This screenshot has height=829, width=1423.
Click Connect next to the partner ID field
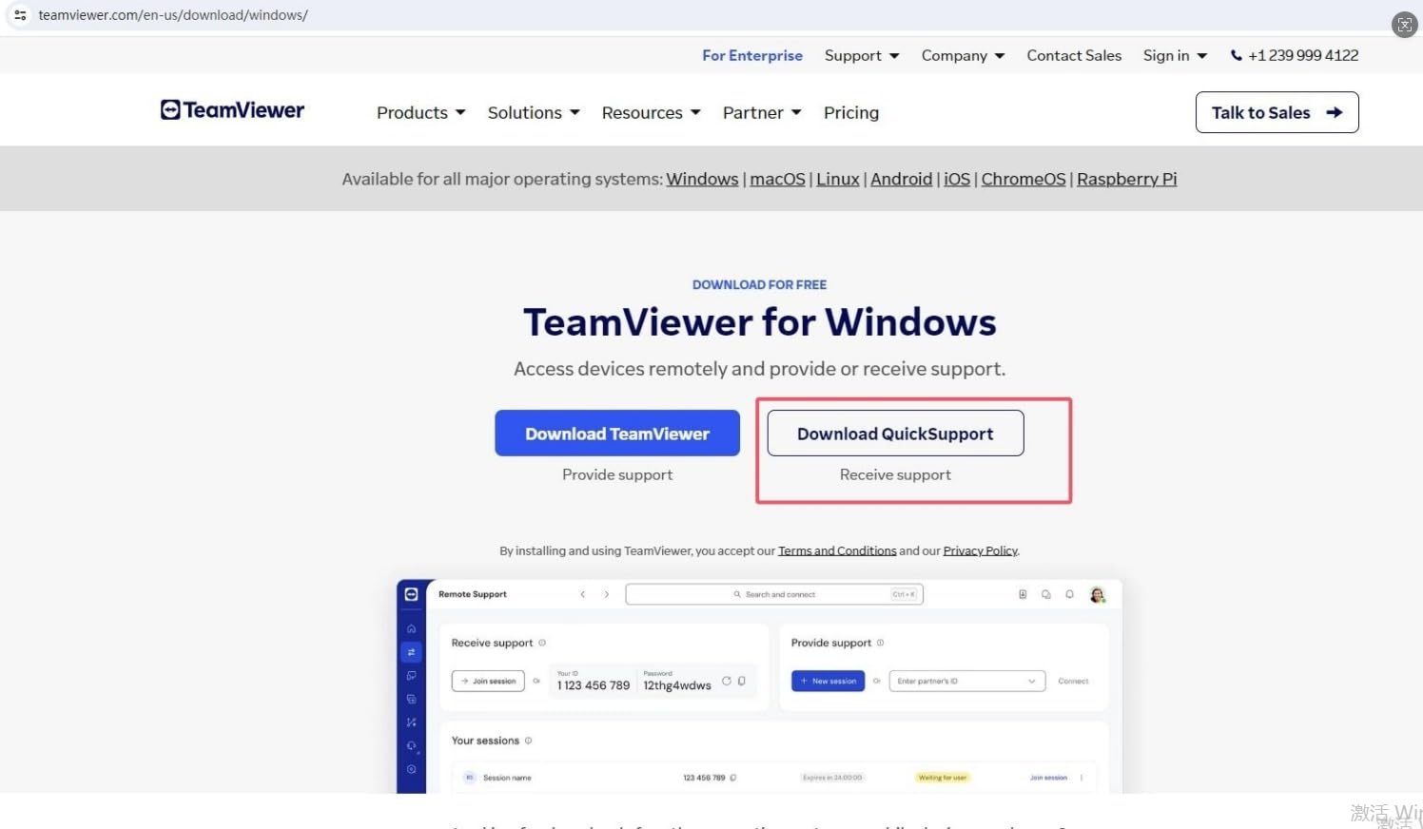(1073, 681)
